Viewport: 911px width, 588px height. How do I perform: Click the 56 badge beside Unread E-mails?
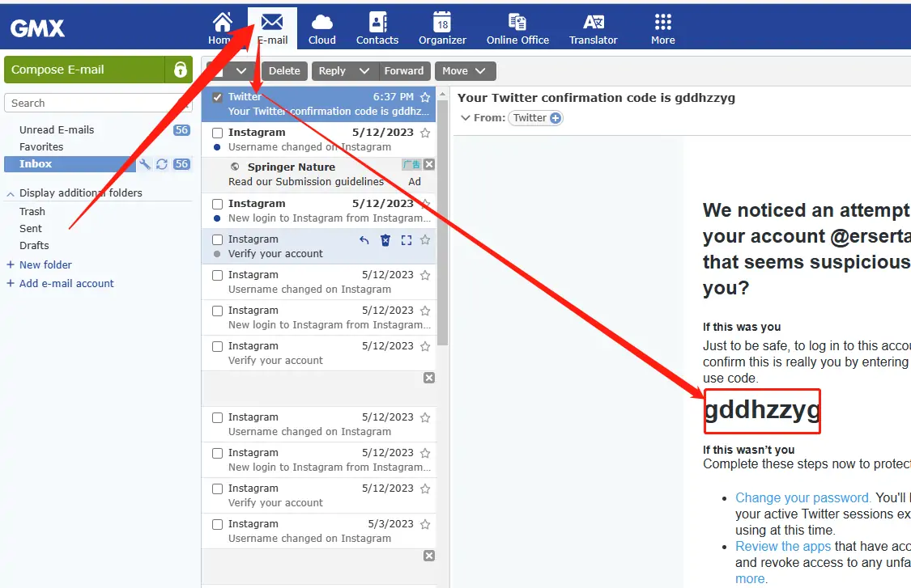pos(181,130)
